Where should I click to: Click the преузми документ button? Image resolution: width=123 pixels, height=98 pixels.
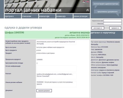tap(44, 91)
